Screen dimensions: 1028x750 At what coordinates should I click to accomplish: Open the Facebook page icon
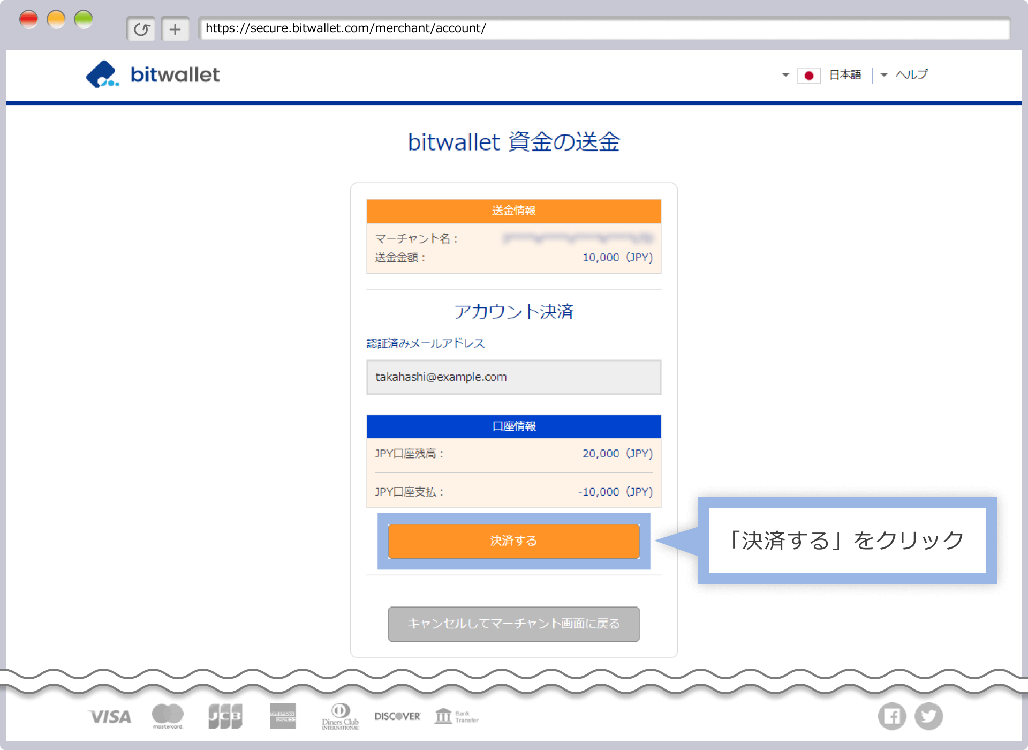[x=891, y=716]
